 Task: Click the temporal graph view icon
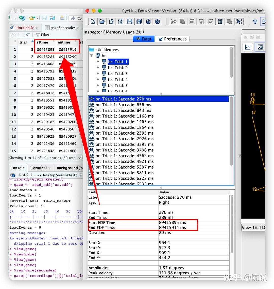(x=248, y=47)
